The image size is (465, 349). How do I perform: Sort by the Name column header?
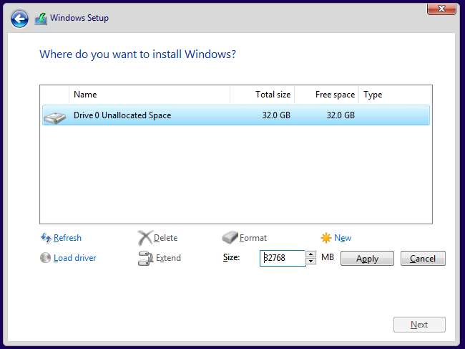tap(150, 95)
